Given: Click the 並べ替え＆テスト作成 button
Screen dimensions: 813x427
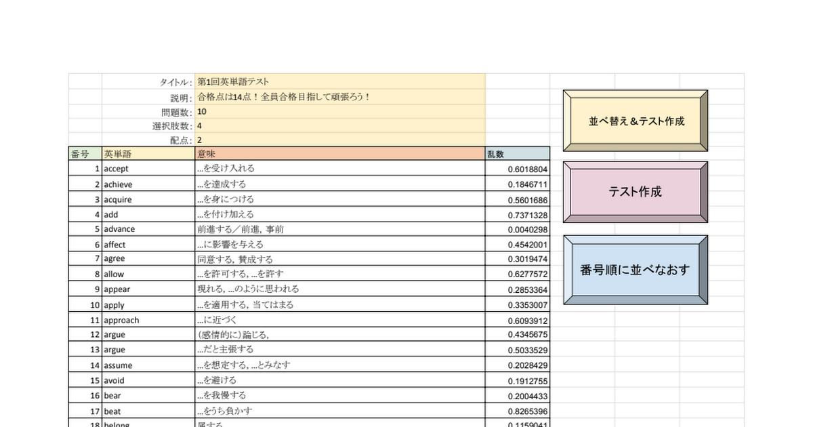Looking at the screenshot, I should coord(635,121).
